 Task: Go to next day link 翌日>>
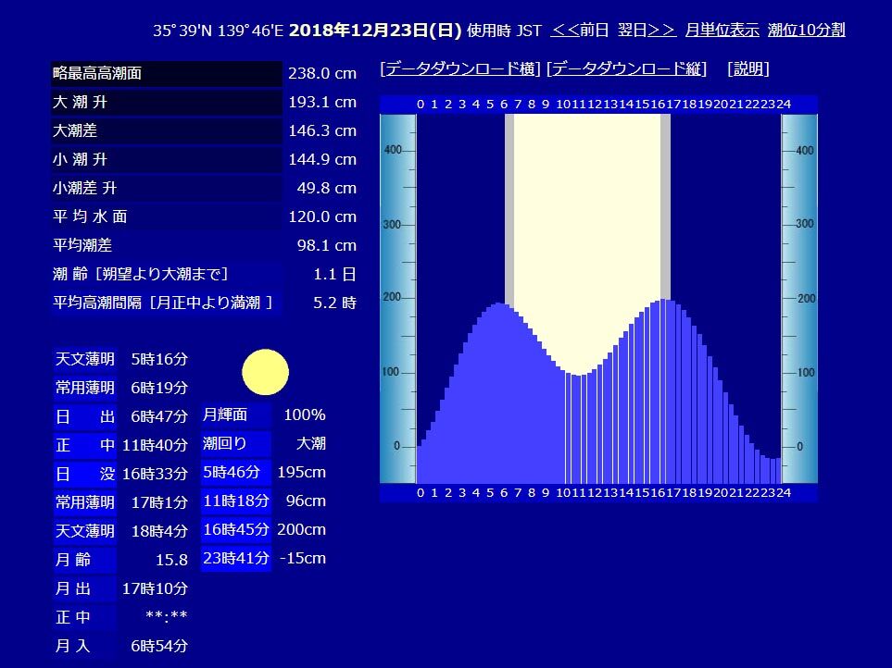647,30
